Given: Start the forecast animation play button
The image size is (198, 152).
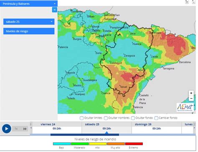Looking at the screenshot, I should 6,129.
